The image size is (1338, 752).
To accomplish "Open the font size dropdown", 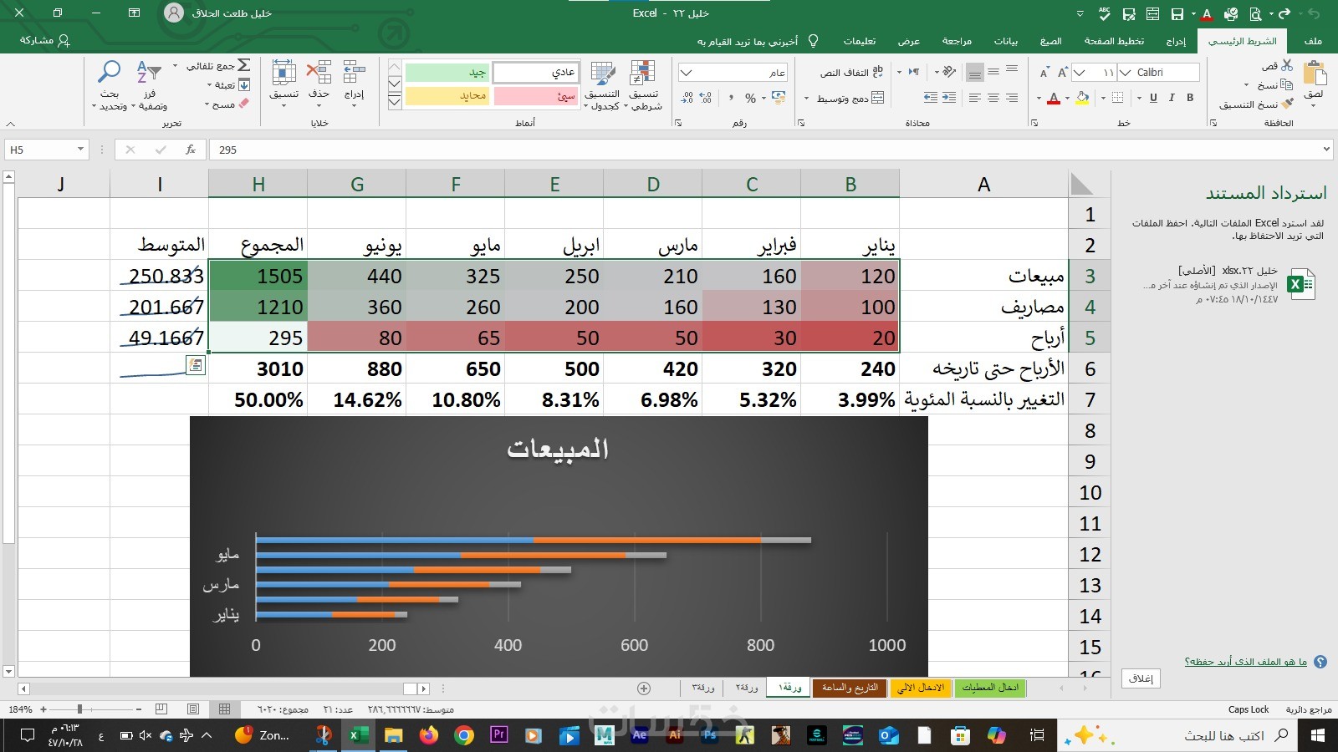I will (1080, 73).
